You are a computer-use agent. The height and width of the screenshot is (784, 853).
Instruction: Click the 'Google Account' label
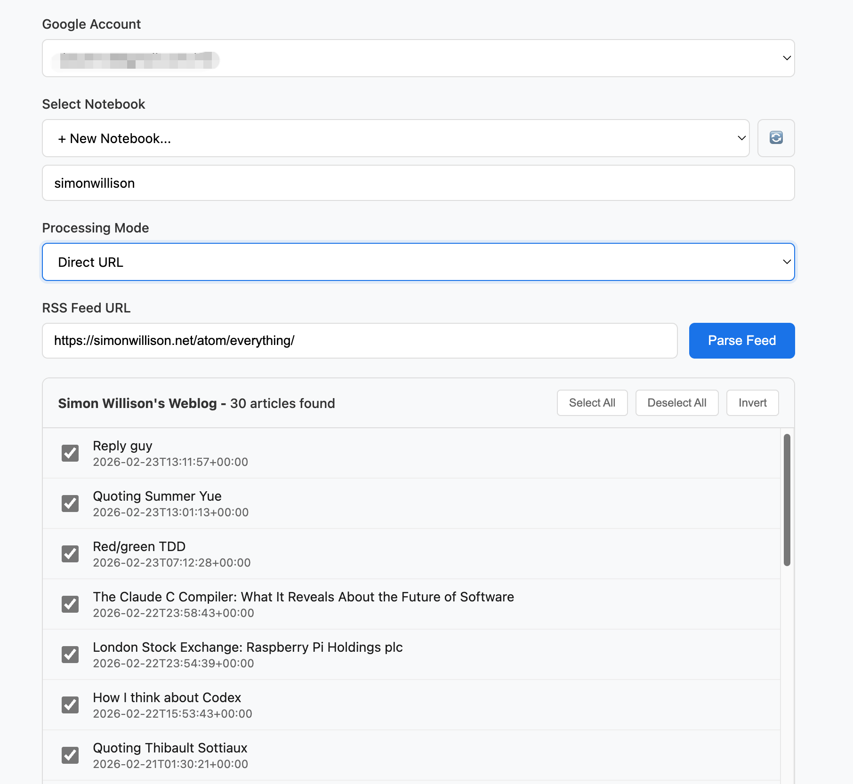click(91, 24)
